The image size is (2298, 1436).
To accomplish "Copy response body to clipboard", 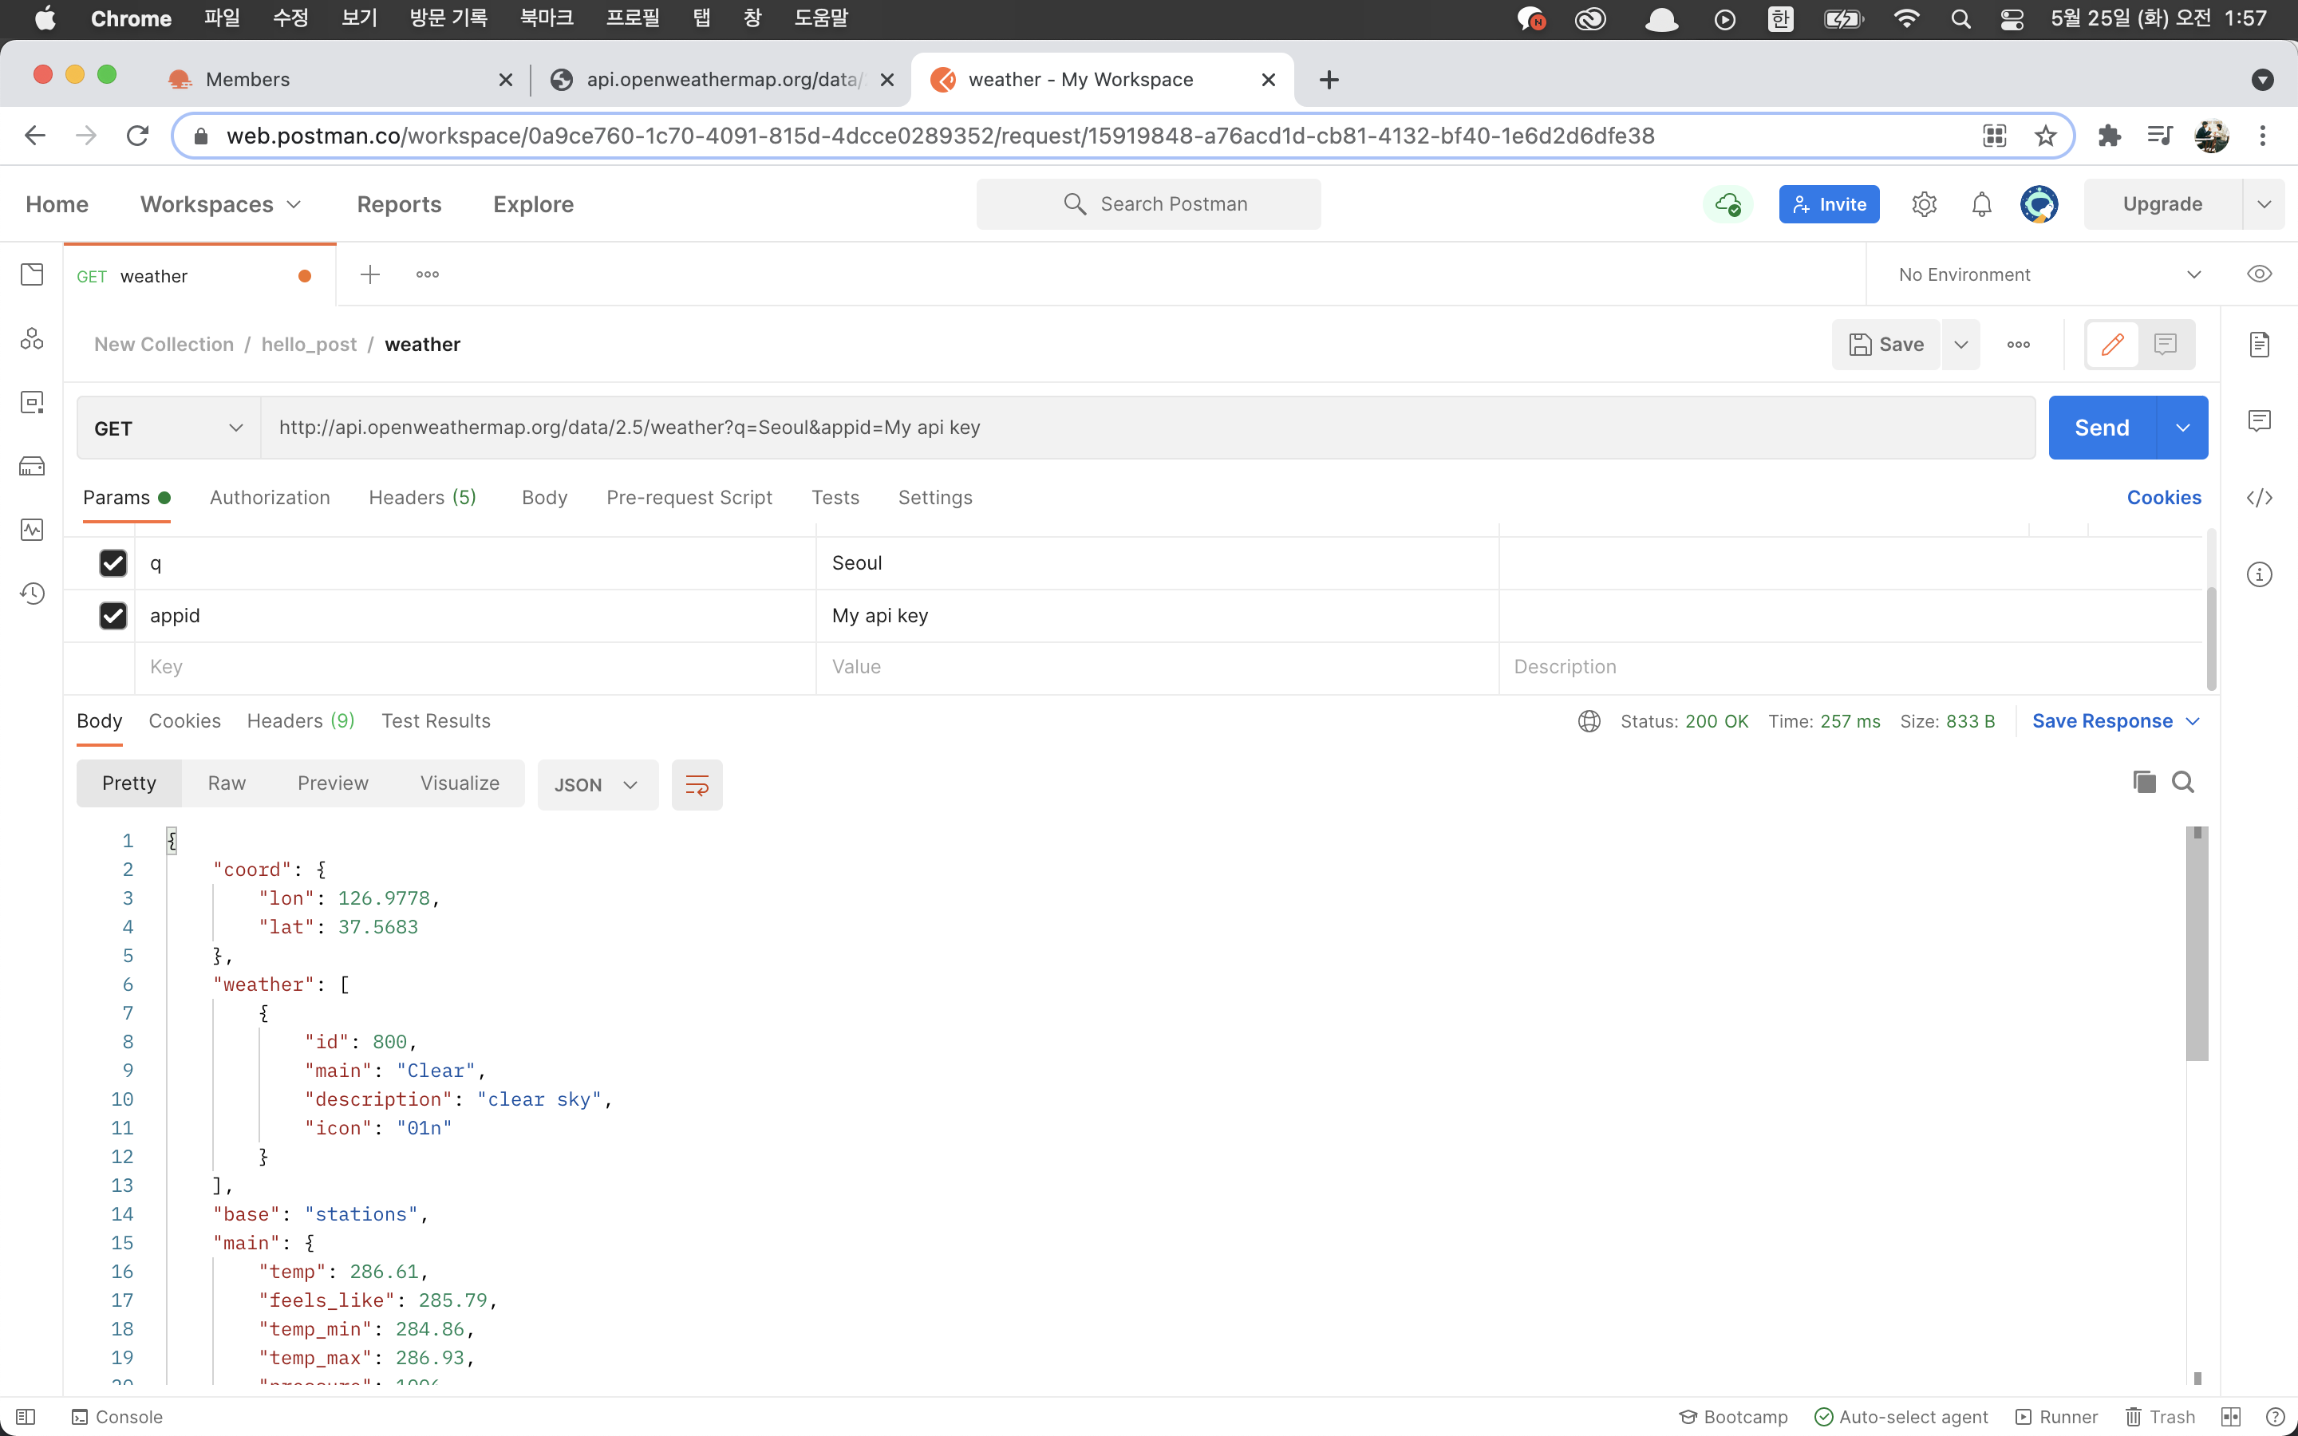I will coord(2144,782).
